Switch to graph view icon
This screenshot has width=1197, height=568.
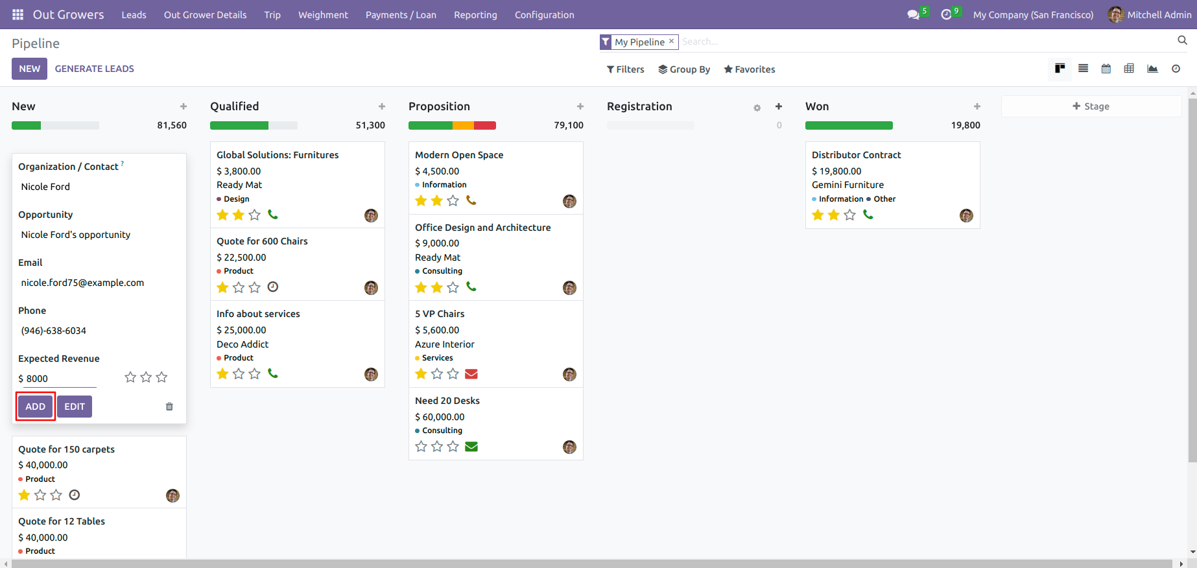pyautogui.click(x=1152, y=69)
